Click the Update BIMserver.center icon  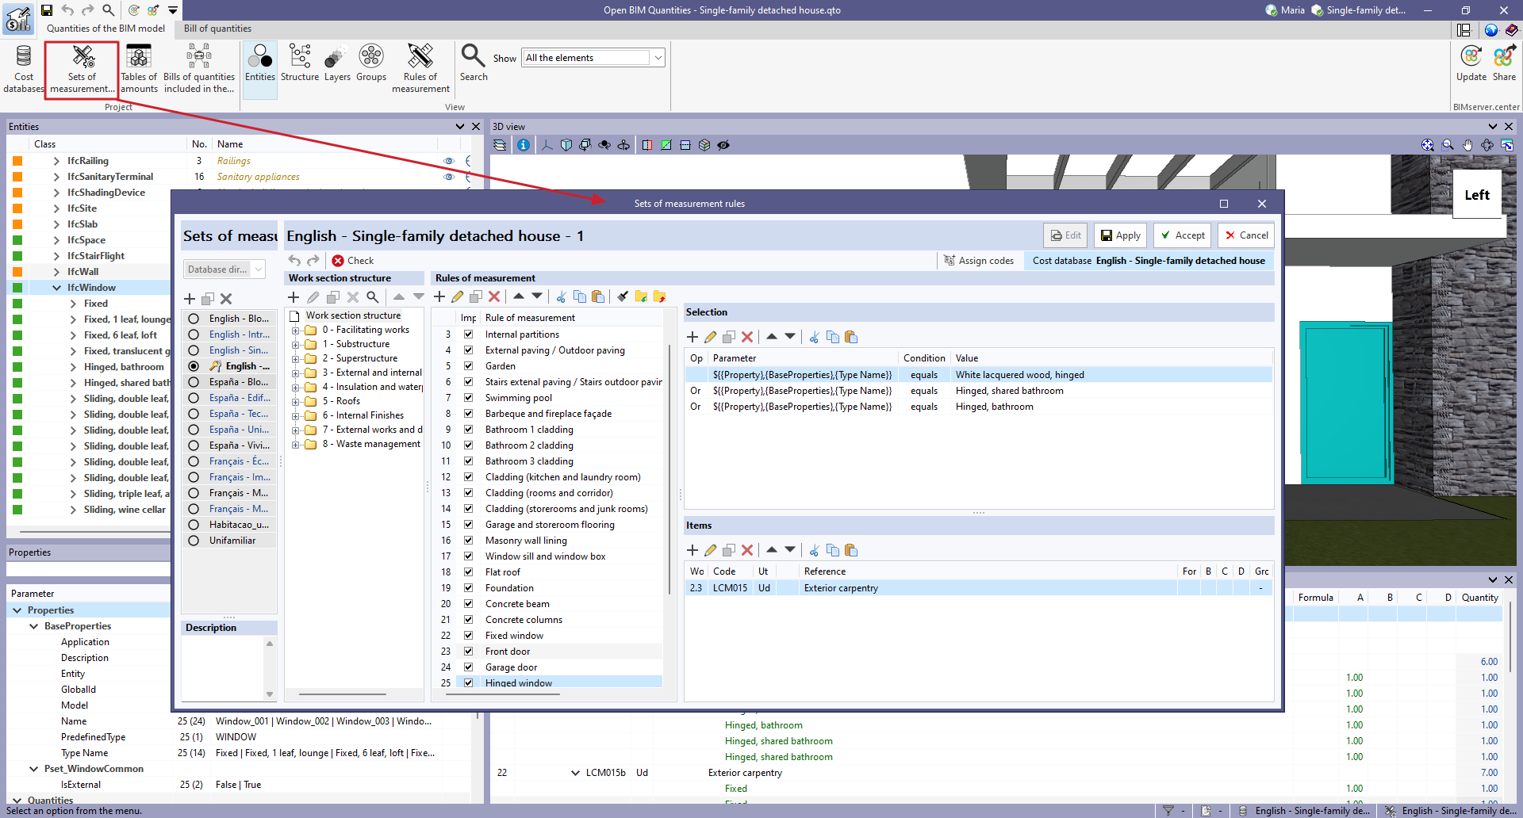pyautogui.click(x=1471, y=63)
